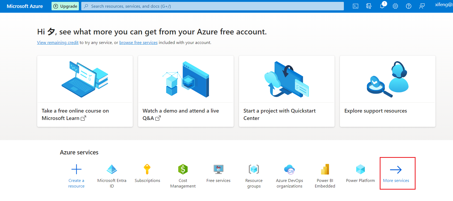Open portal settings gear
Image resolution: width=453 pixels, height=201 pixels.
pos(395,6)
